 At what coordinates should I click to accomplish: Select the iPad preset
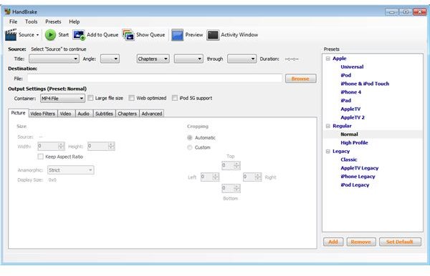point(346,101)
